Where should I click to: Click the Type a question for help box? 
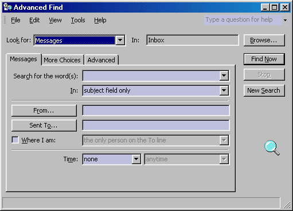pos(243,20)
